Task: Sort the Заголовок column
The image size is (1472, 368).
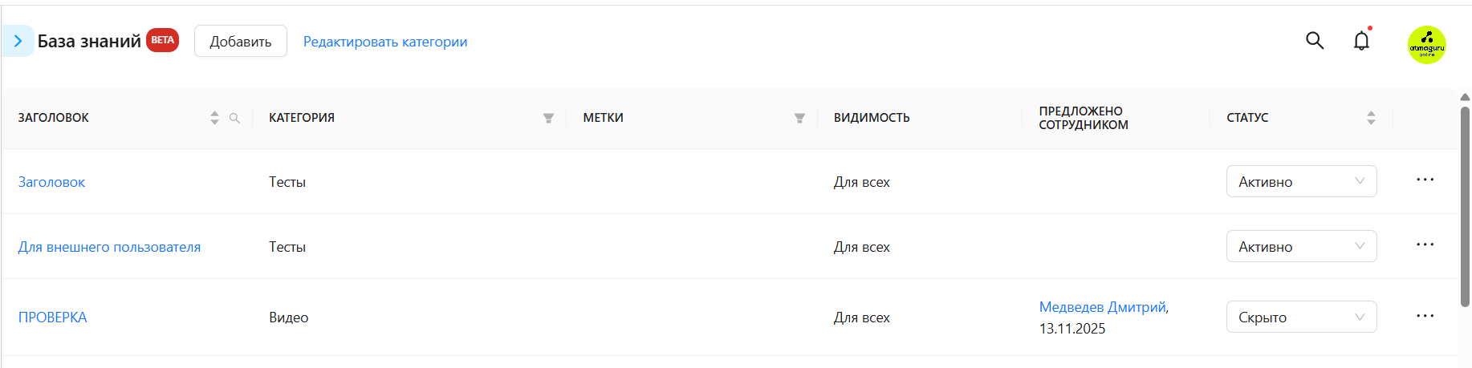Action: (214, 118)
